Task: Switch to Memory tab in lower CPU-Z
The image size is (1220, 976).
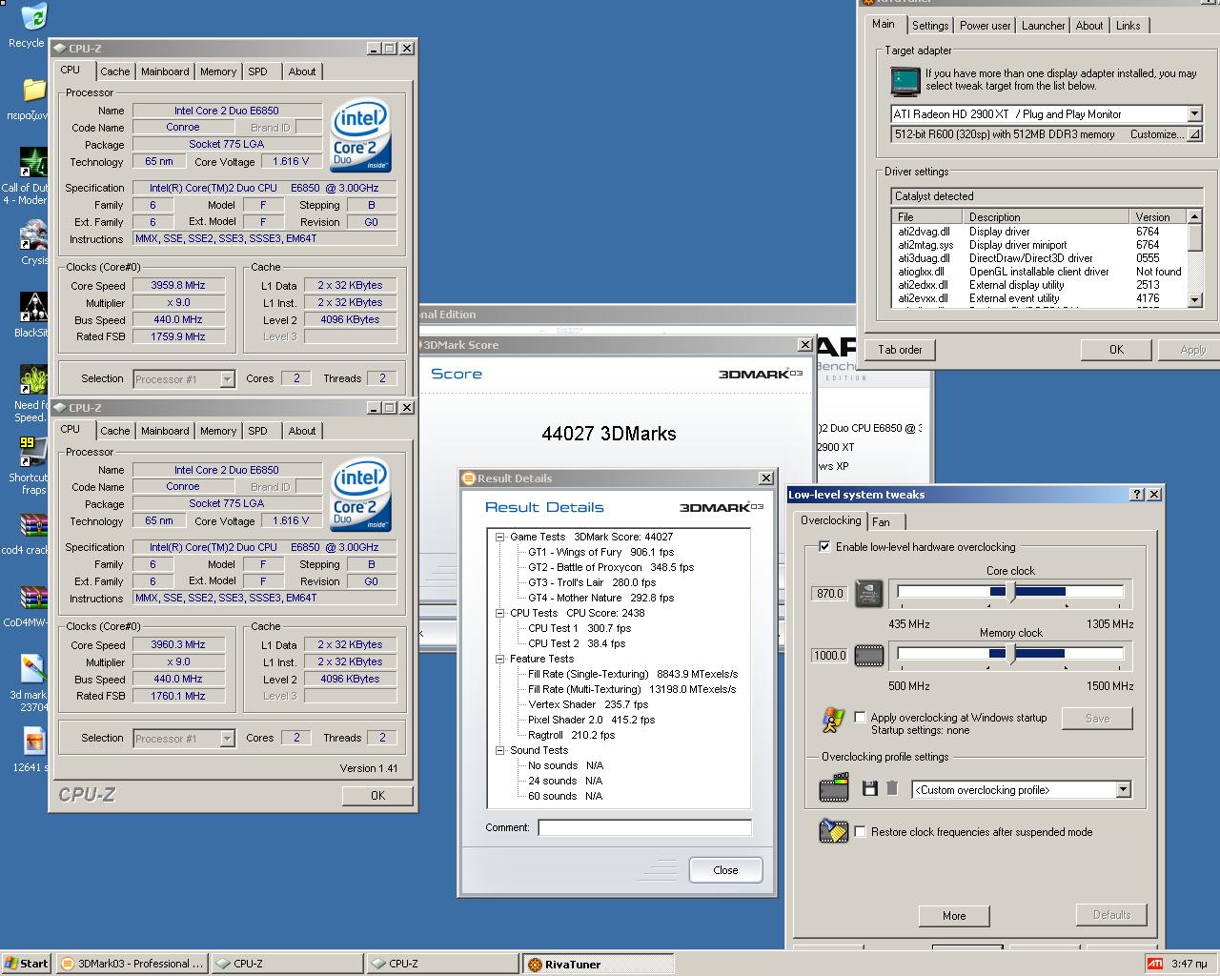Action: coord(218,431)
